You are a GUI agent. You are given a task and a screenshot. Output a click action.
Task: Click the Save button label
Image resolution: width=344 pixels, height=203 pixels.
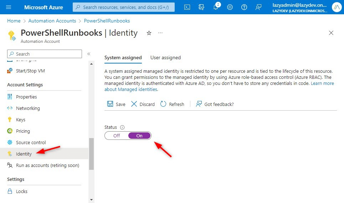click(x=120, y=104)
